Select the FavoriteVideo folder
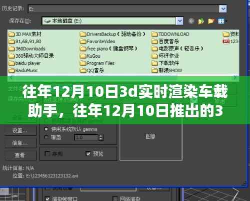 [x=97, y=41]
